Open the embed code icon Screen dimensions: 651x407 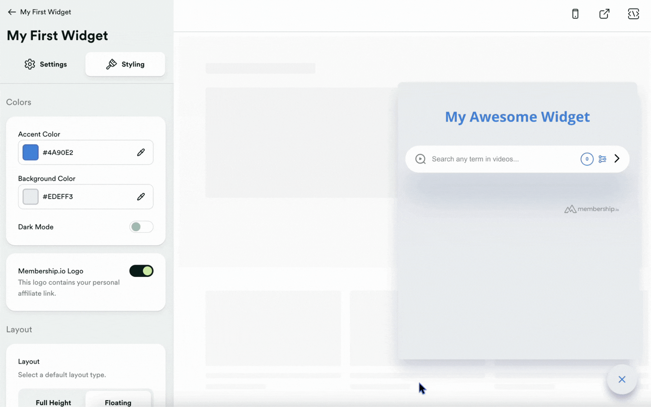click(633, 14)
